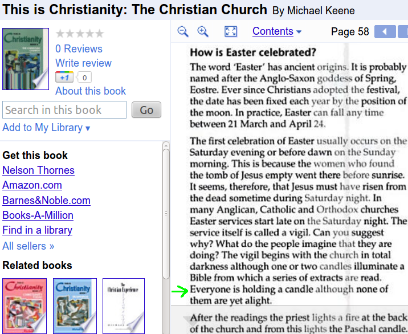408x334 pixels.
Task: Open The Christian Experience related book
Action: pyautogui.click(x=124, y=306)
